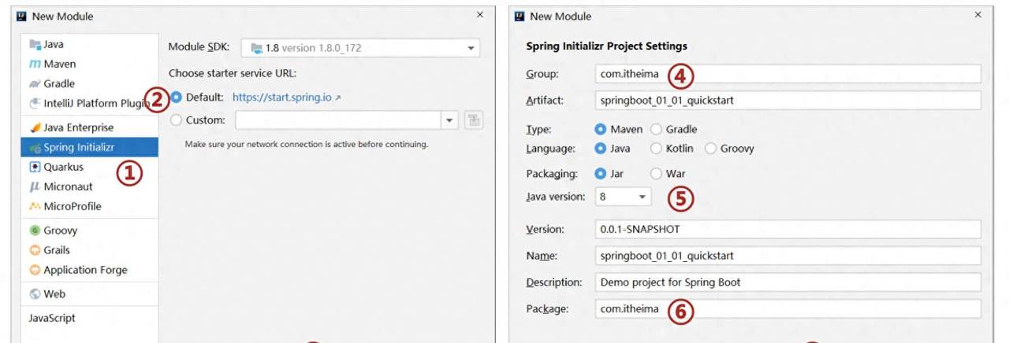
Task: Click the Micronaut icon in list
Action: tap(35, 187)
